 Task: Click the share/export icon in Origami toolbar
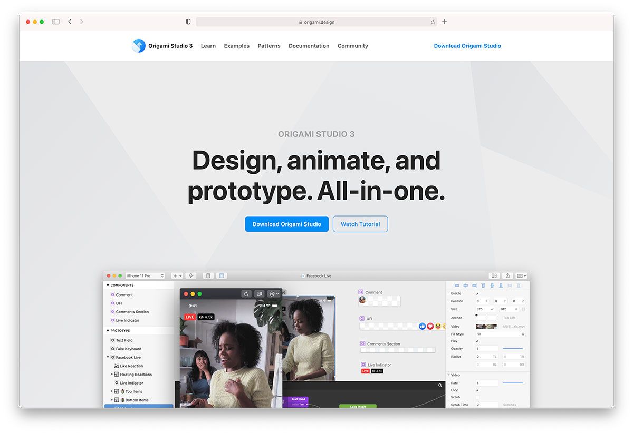[507, 275]
